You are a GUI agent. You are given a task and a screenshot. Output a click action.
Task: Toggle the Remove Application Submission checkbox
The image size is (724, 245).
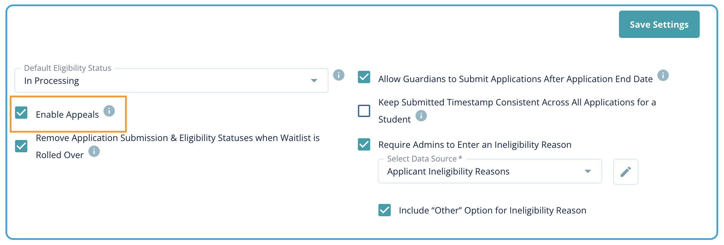(x=21, y=146)
